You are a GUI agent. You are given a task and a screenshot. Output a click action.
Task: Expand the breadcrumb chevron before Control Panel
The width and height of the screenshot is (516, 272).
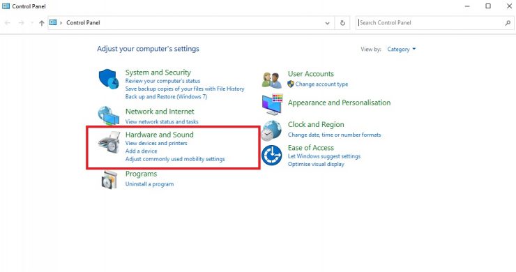(61, 23)
